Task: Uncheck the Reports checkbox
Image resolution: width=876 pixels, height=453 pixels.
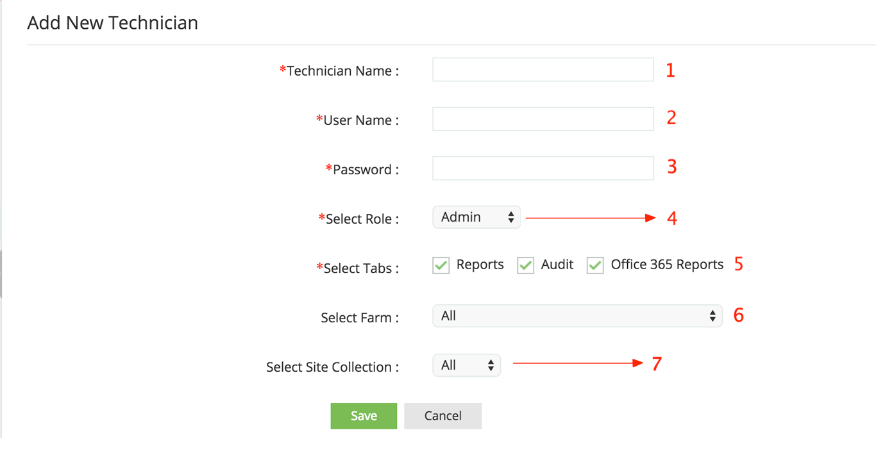Action: (x=441, y=265)
